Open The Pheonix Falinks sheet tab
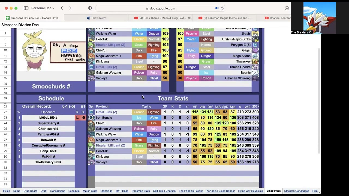The image size is (349, 196). tap(191, 191)
